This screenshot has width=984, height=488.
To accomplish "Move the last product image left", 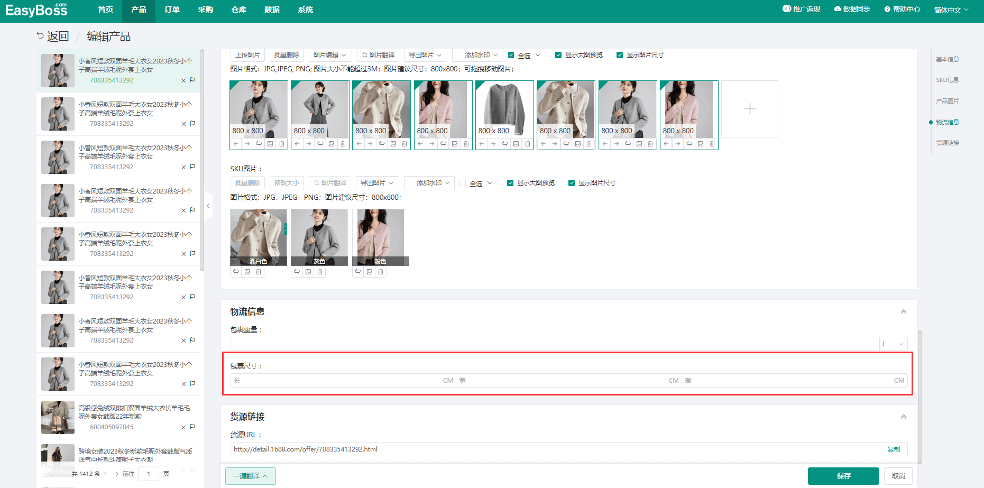I will tap(666, 144).
